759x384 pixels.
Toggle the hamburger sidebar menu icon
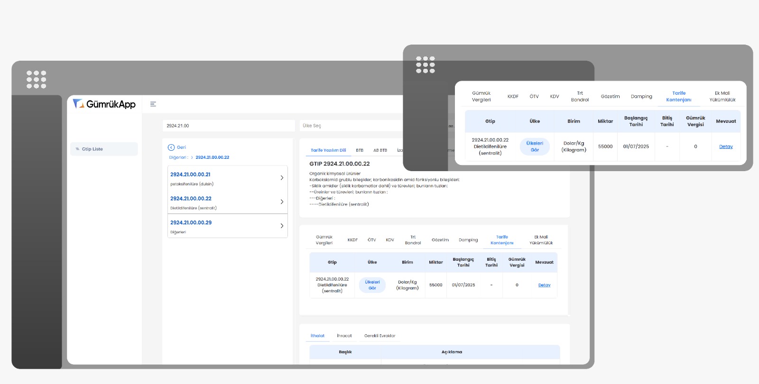153,104
